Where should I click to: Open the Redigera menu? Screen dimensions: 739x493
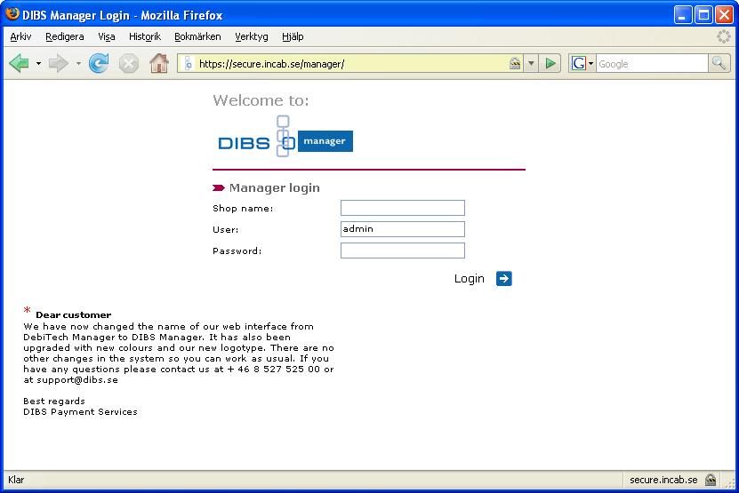click(x=65, y=36)
